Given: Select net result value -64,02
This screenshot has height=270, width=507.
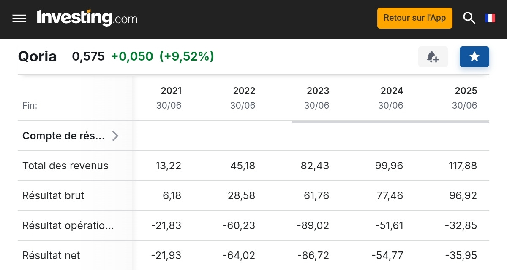Looking at the screenshot, I should (239, 256).
